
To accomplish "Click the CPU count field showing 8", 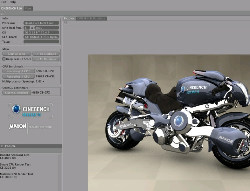I will coord(27,28).
